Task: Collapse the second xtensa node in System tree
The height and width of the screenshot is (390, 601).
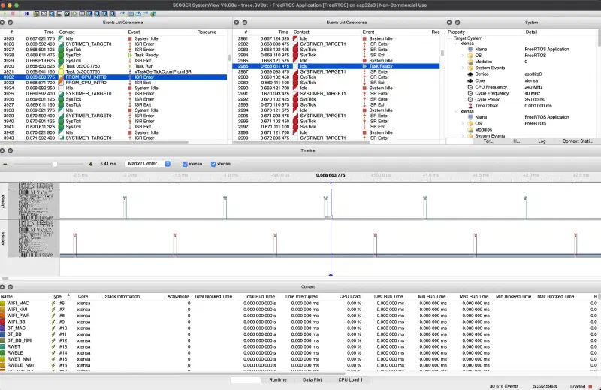Action: click(x=456, y=112)
